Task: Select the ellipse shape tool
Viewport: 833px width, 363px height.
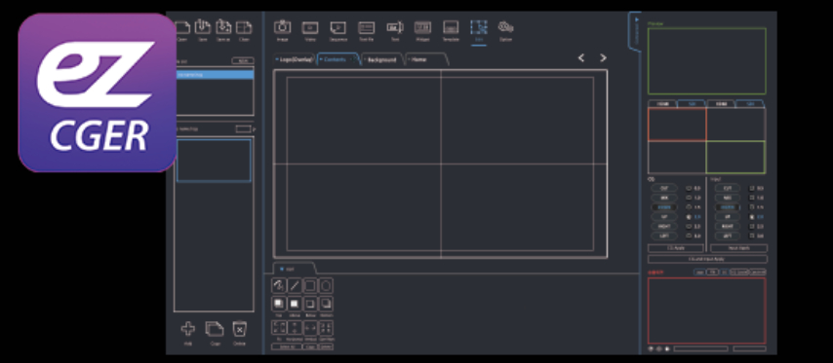Action: click(x=326, y=286)
